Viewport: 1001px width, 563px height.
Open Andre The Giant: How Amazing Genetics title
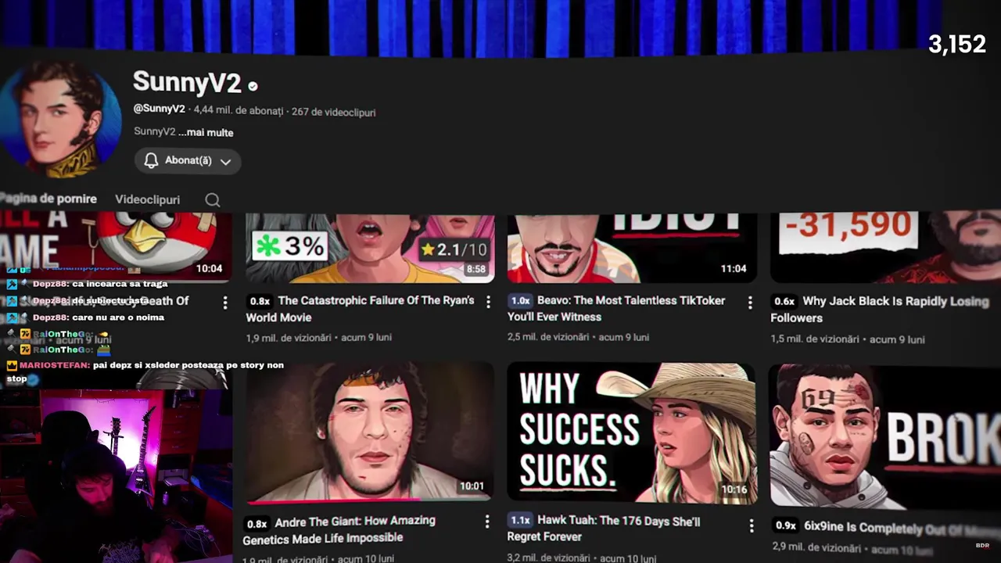pyautogui.click(x=339, y=529)
